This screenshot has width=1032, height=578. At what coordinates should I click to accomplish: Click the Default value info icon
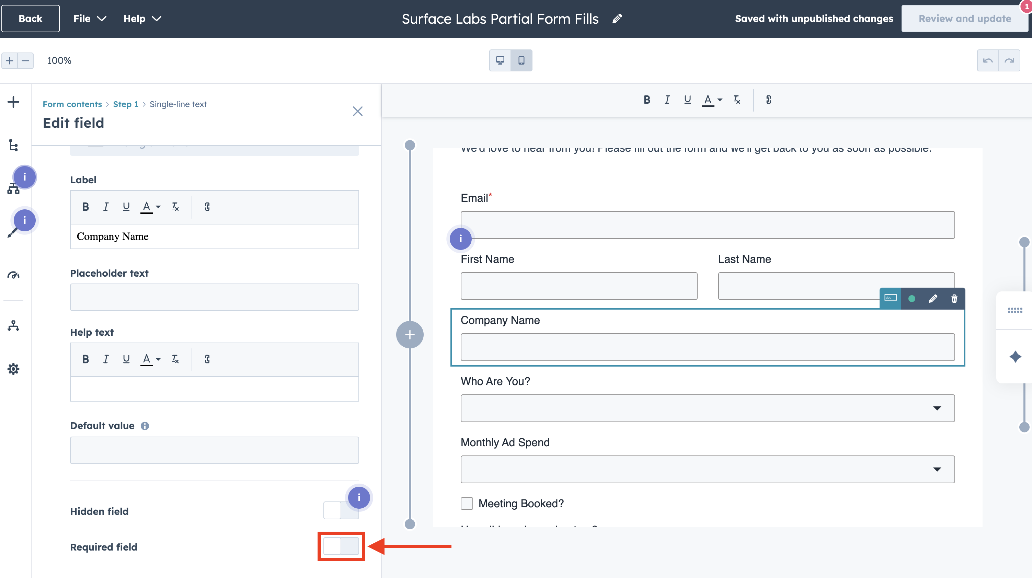(x=145, y=426)
